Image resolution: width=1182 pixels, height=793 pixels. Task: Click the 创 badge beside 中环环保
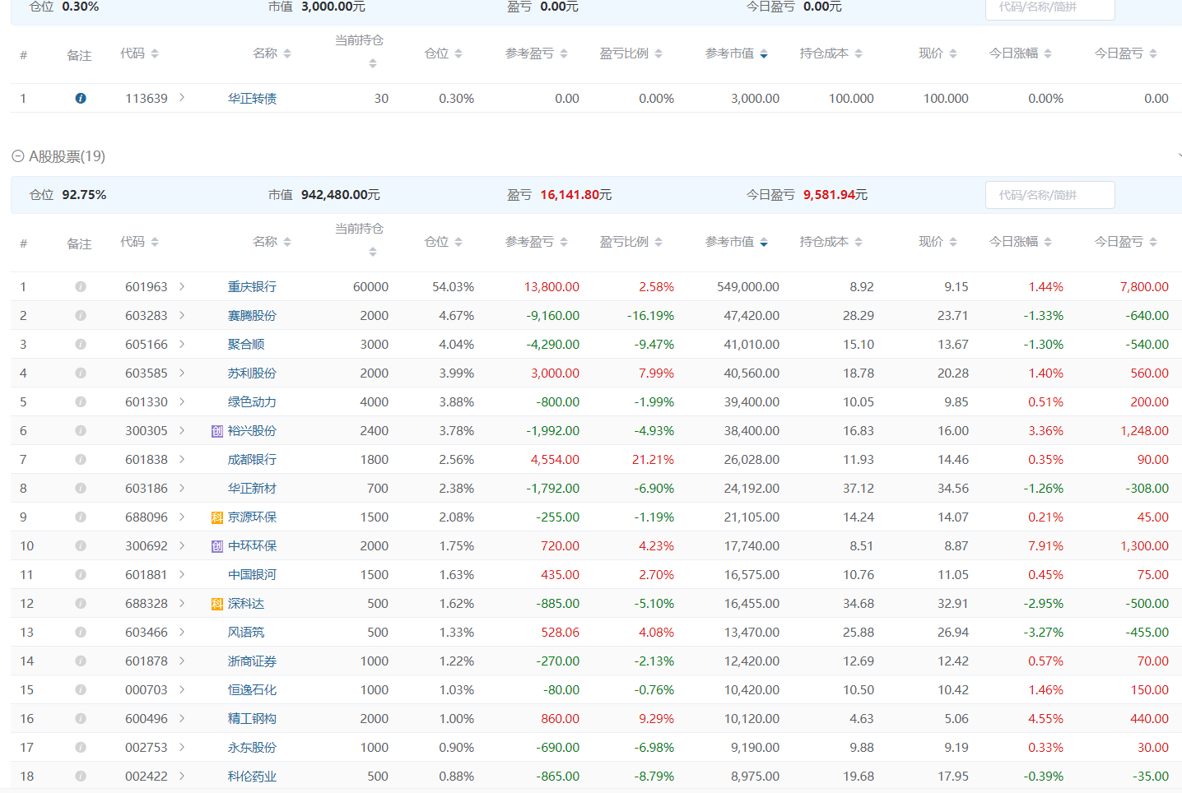tap(217, 546)
